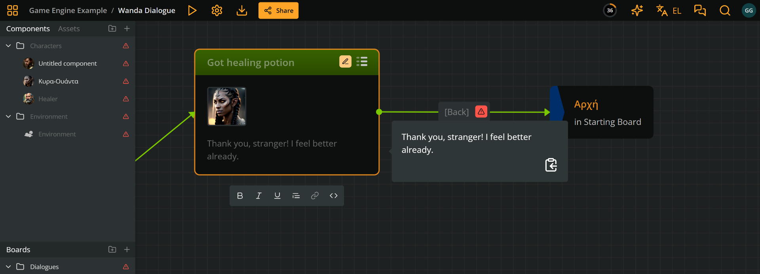
Task: Click the character portrait thumbnail on card
Action: click(x=227, y=106)
